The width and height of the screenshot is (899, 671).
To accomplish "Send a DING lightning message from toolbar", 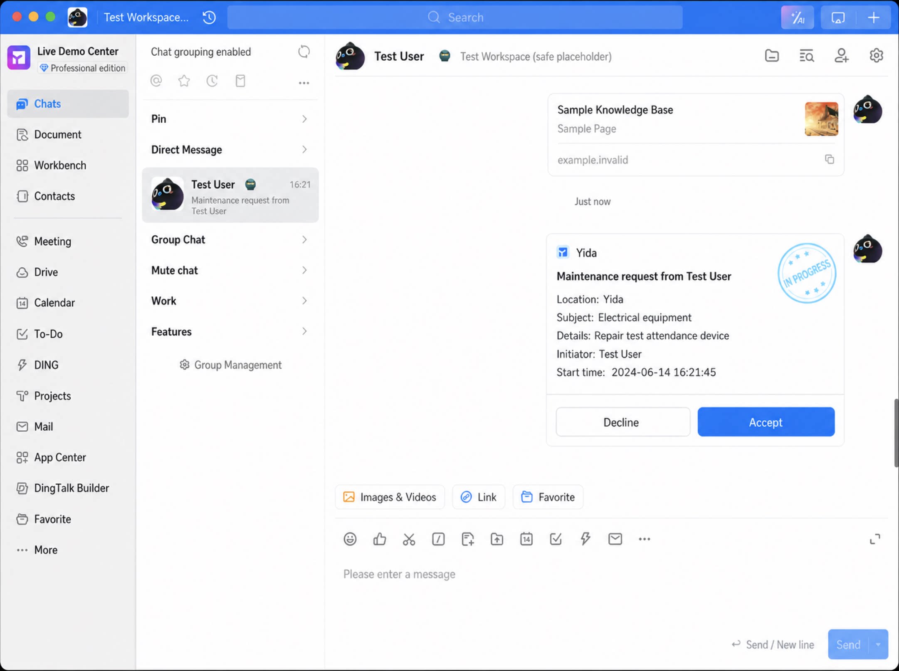I will (x=585, y=539).
